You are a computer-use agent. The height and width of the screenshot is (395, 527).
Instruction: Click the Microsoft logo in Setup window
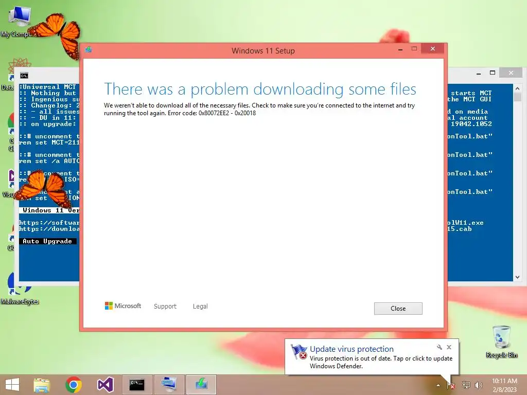tap(123, 306)
